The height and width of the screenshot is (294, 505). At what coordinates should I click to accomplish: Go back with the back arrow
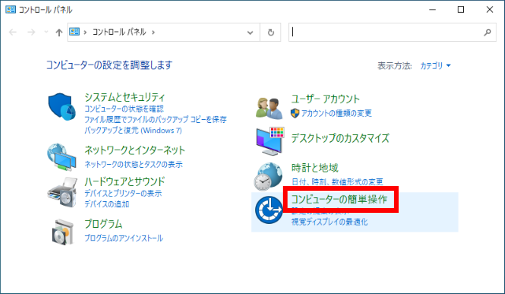(13, 32)
